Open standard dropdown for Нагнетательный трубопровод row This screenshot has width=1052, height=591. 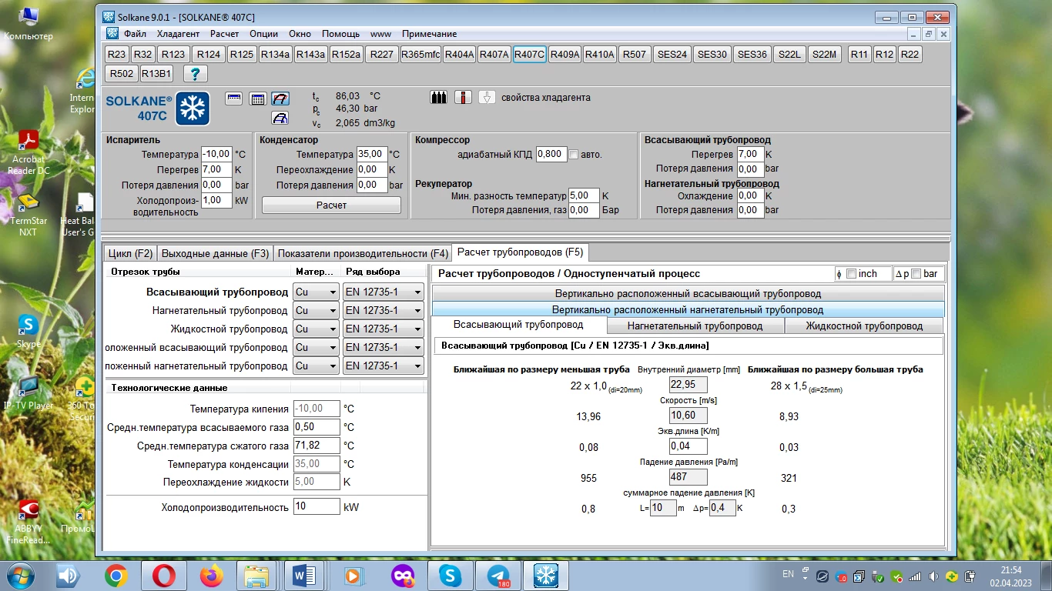[x=384, y=310]
